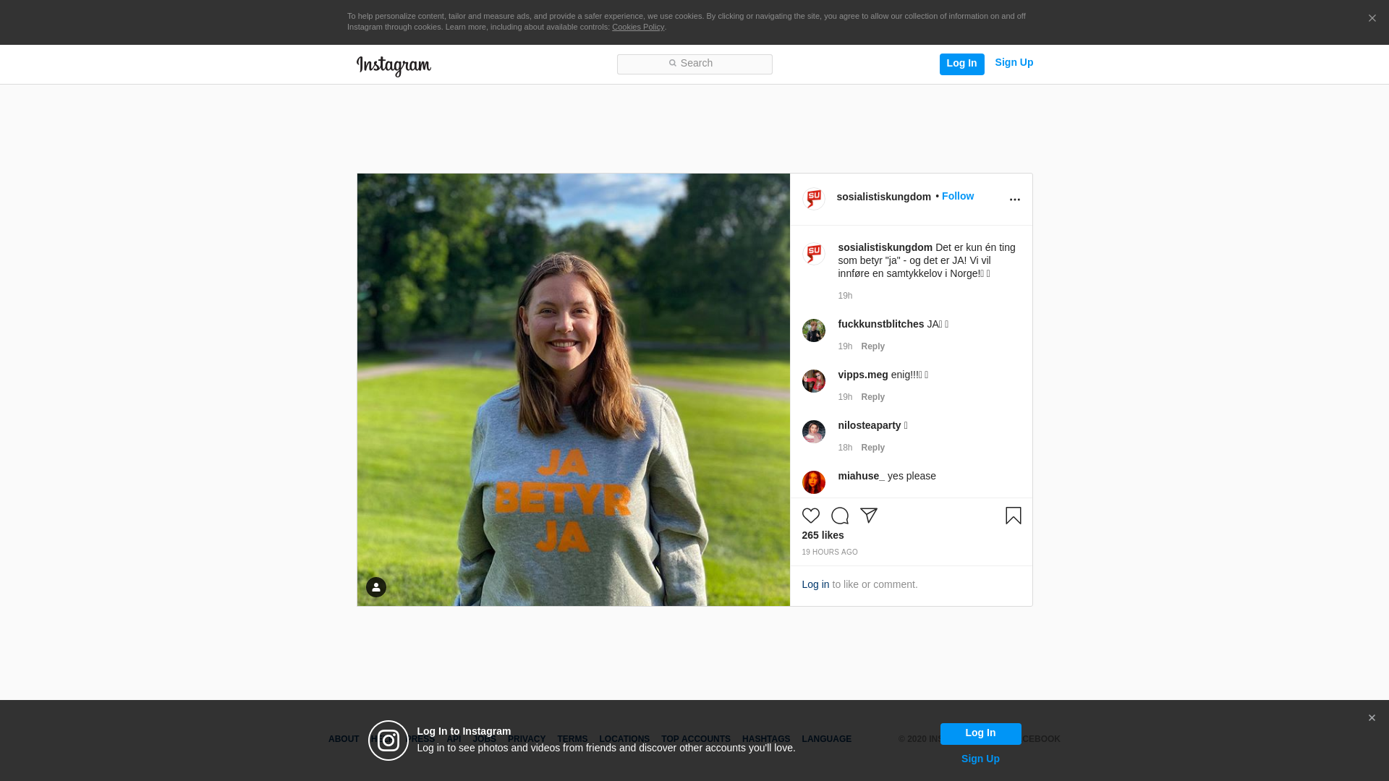This screenshot has height=781, width=1389.
Task: Dismiss the cookie notice banner
Action: click(1372, 18)
